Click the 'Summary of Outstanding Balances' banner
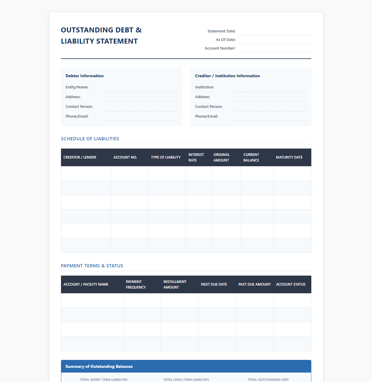 point(186,366)
